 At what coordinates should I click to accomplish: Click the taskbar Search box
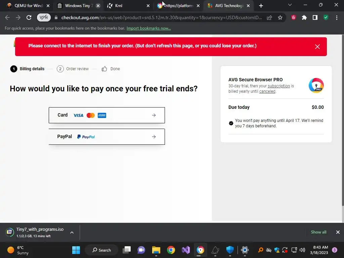point(101,250)
